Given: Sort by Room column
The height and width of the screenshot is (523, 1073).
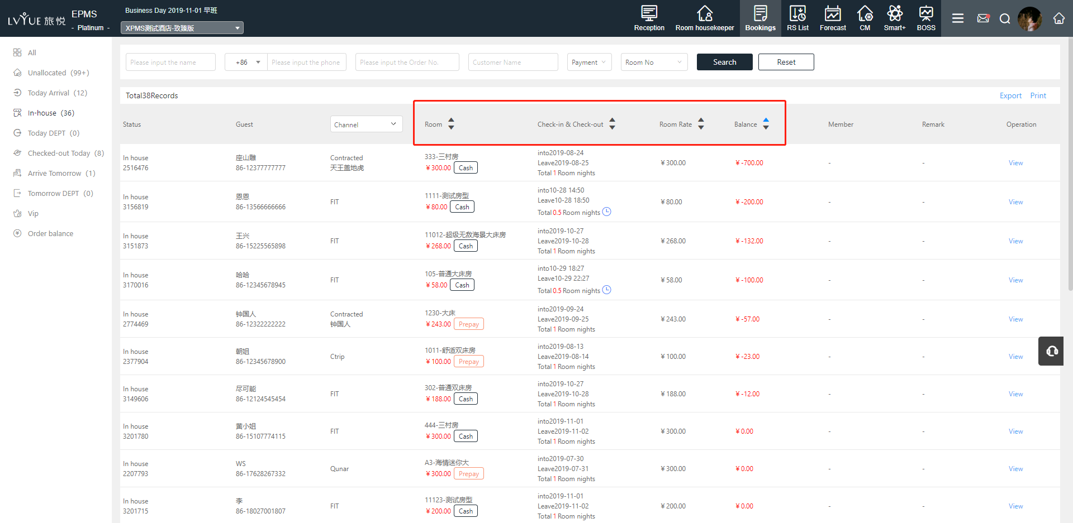Looking at the screenshot, I should (451, 124).
